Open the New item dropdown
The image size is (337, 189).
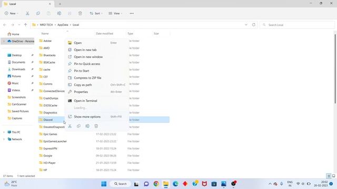tap(12, 13)
